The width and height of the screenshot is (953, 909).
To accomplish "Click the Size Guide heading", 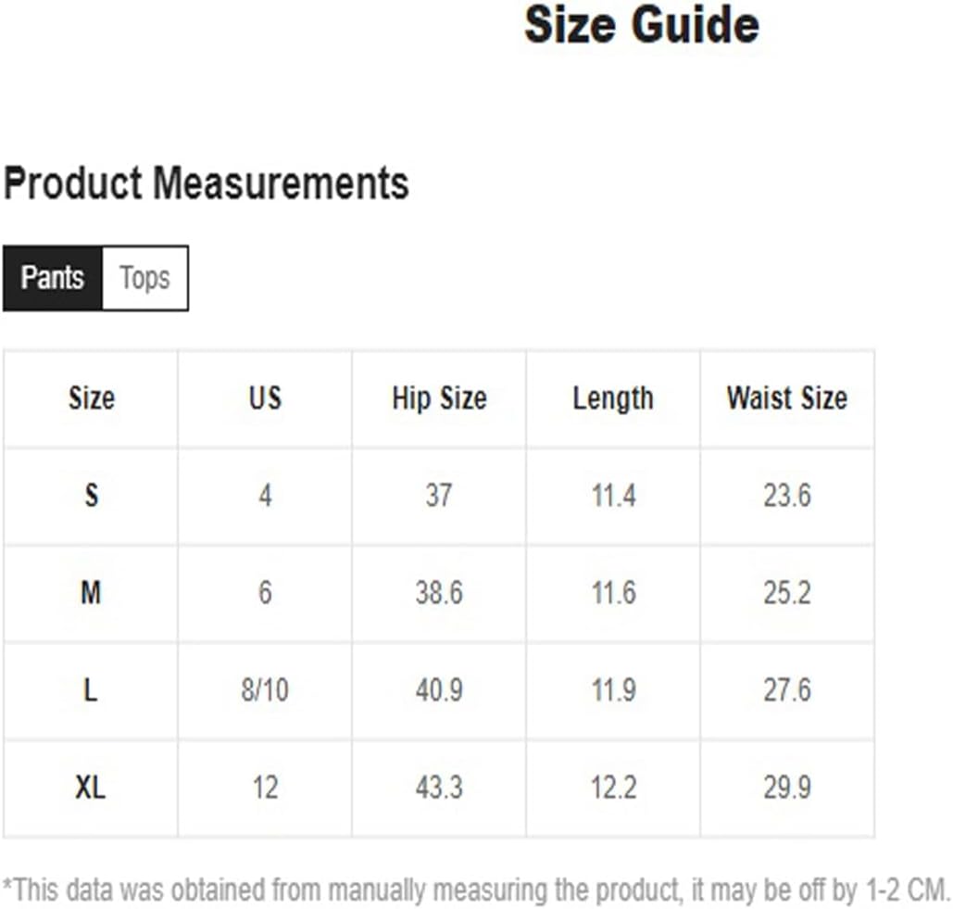I will tap(642, 26).
